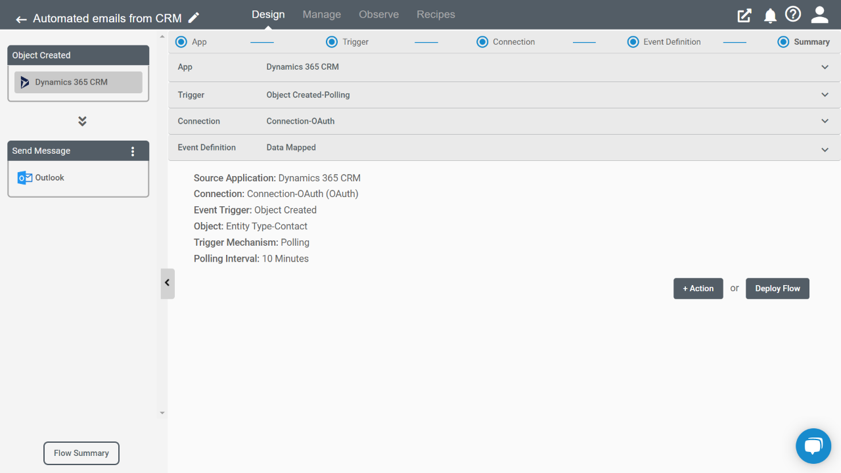
Task: Click 'Polling Interval: 10 Minutes' text
Action: point(251,259)
